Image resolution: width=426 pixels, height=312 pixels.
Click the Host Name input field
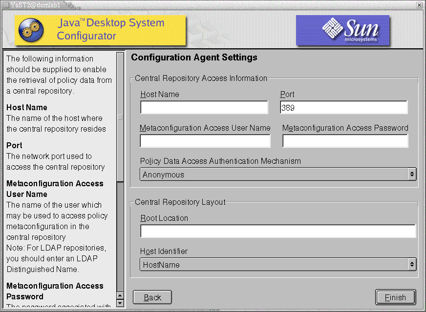click(x=204, y=107)
